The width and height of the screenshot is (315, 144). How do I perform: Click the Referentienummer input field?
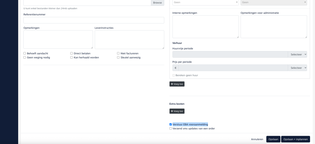point(94,20)
